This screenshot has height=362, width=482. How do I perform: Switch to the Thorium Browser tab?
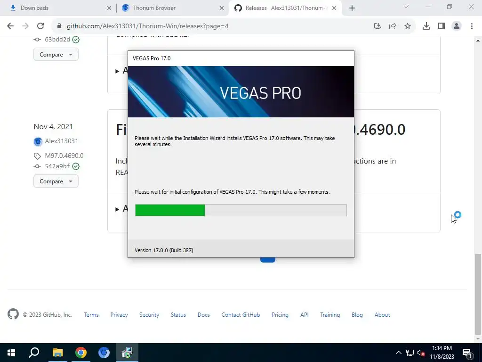pos(173,8)
